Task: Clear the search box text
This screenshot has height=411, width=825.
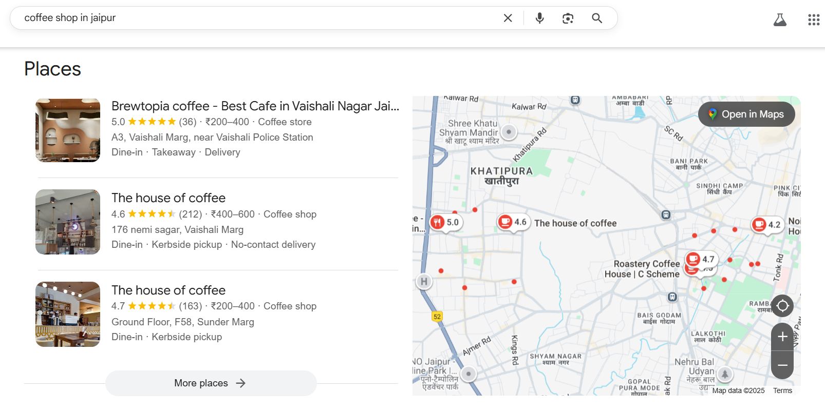Action: pos(508,18)
